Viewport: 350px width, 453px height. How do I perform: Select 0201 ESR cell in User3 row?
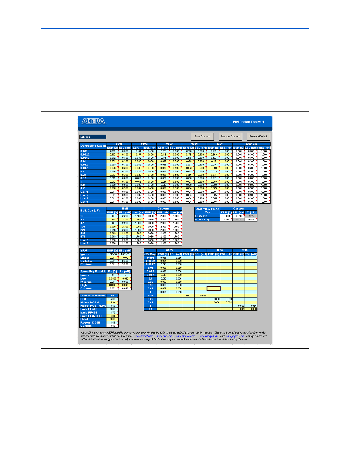pyautogui.click(x=112, y=198)
